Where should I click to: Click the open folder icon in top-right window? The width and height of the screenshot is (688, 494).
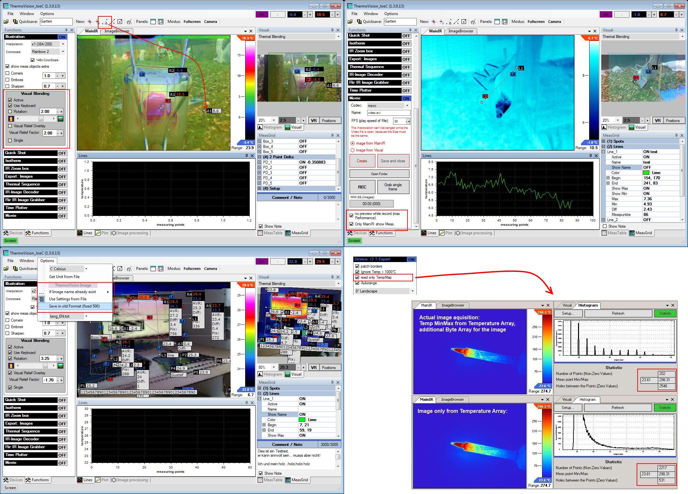350,22
